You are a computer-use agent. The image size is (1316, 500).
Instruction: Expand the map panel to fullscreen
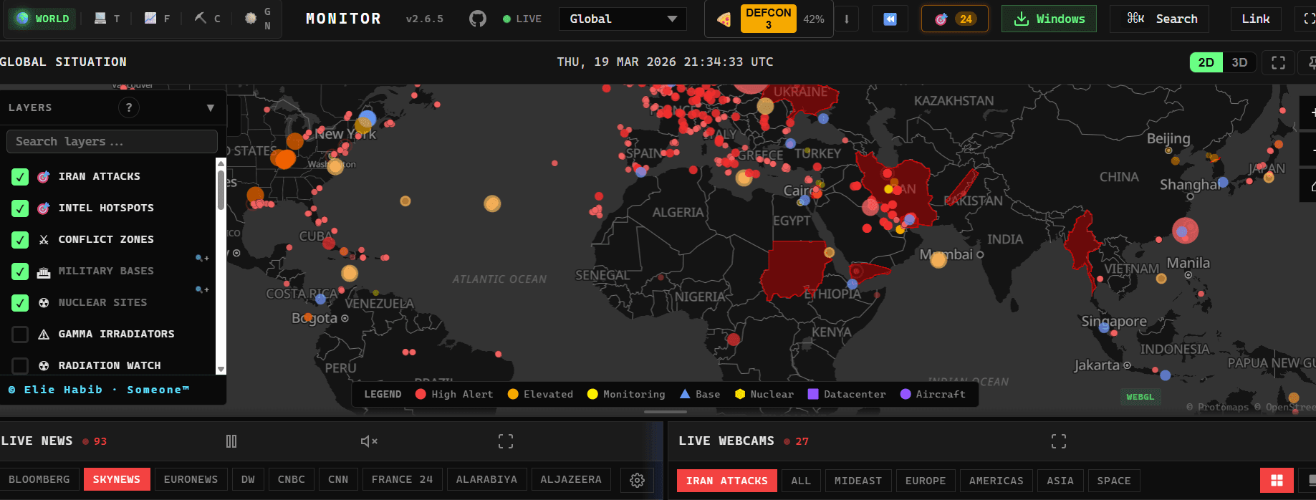(x=1278, y=62)
